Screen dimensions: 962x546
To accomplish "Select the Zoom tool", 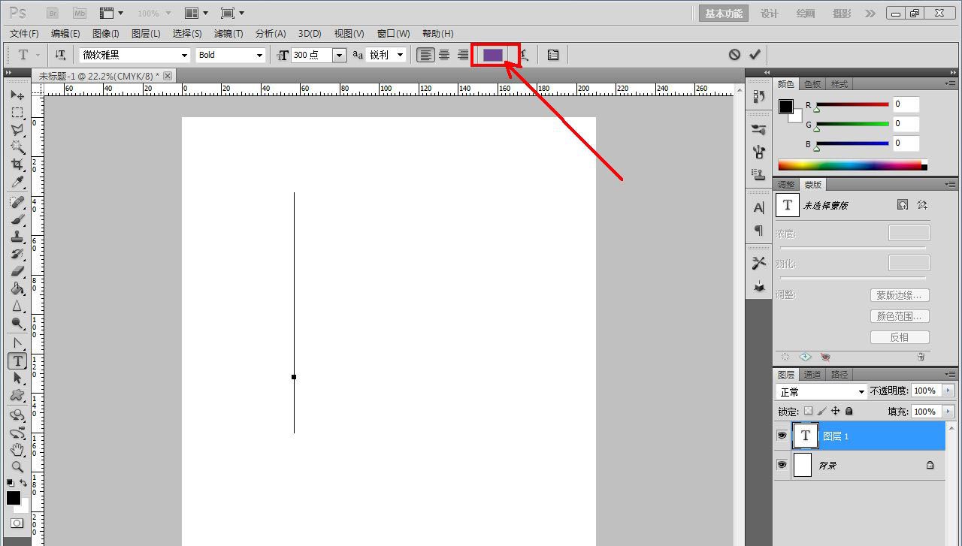I will [17, 467].
